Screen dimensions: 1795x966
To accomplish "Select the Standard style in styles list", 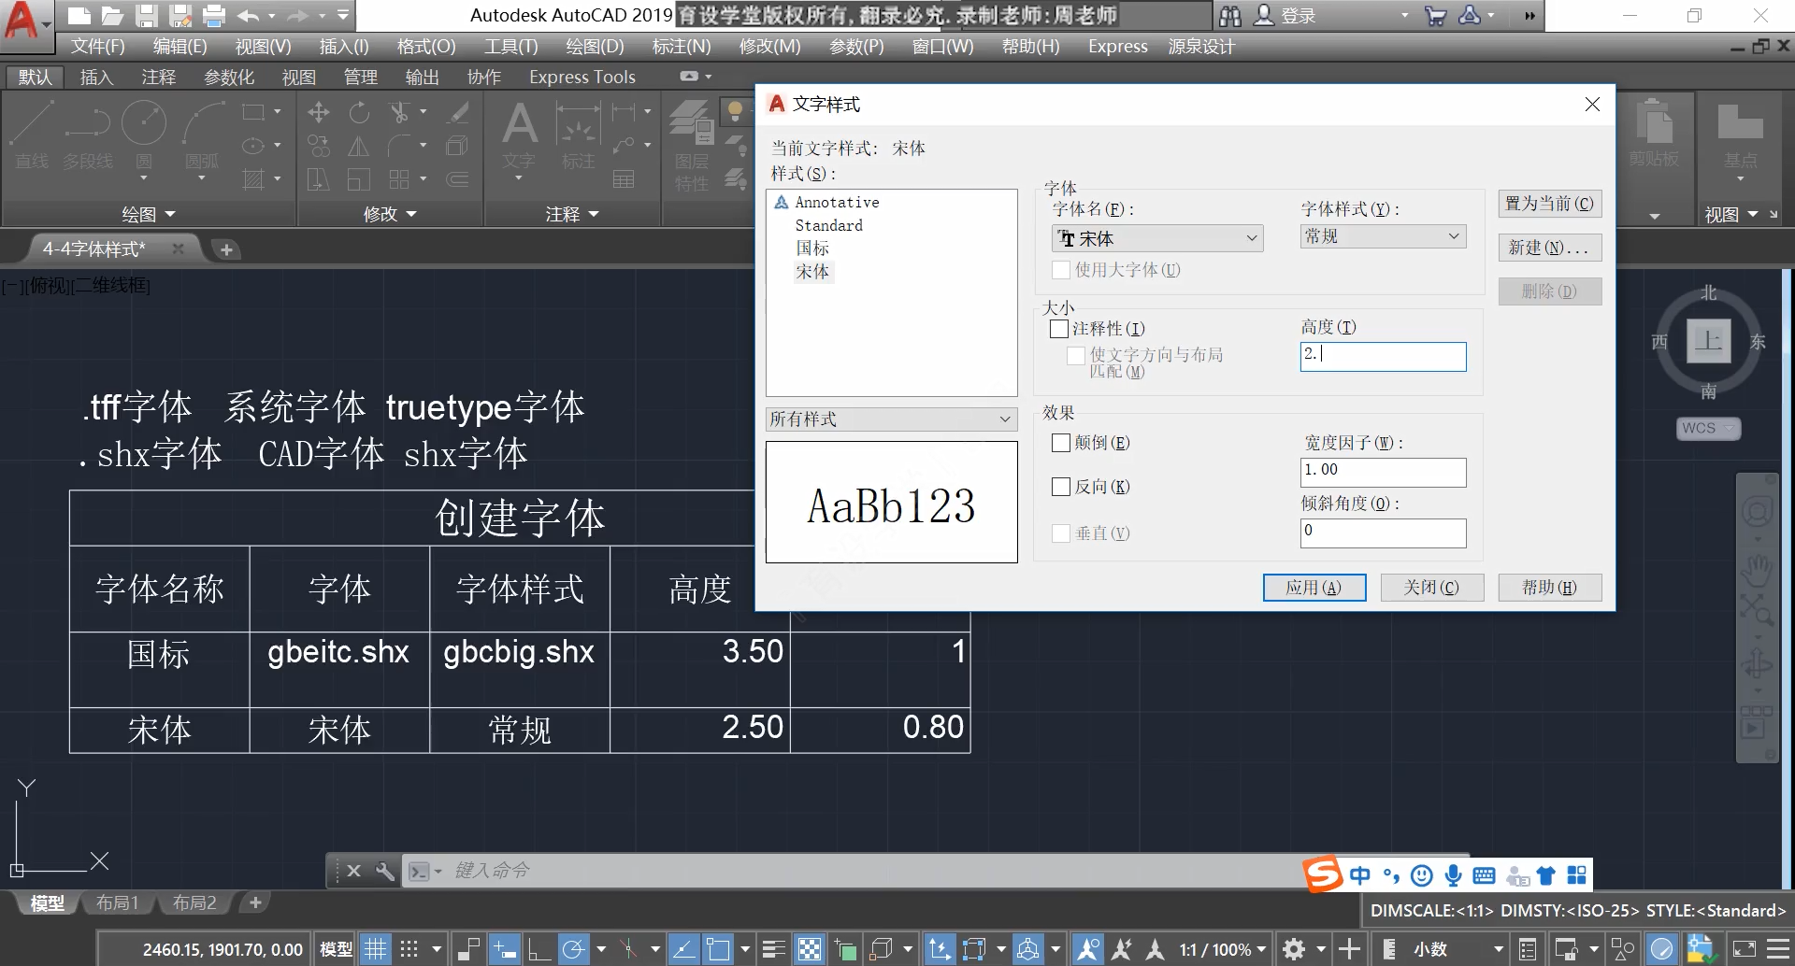I will coord(829,225).
